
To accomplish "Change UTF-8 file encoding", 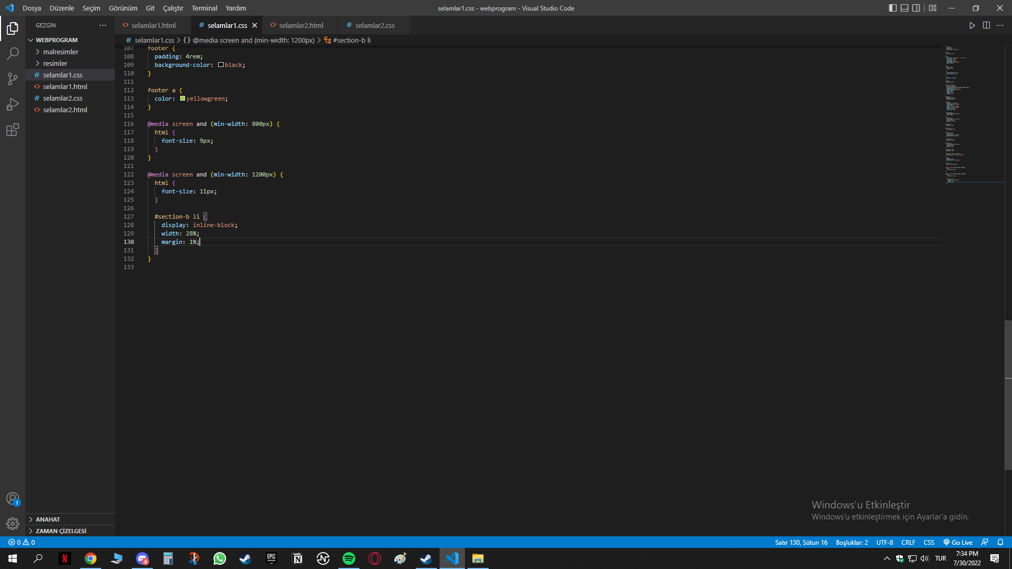I will [884, 542].
